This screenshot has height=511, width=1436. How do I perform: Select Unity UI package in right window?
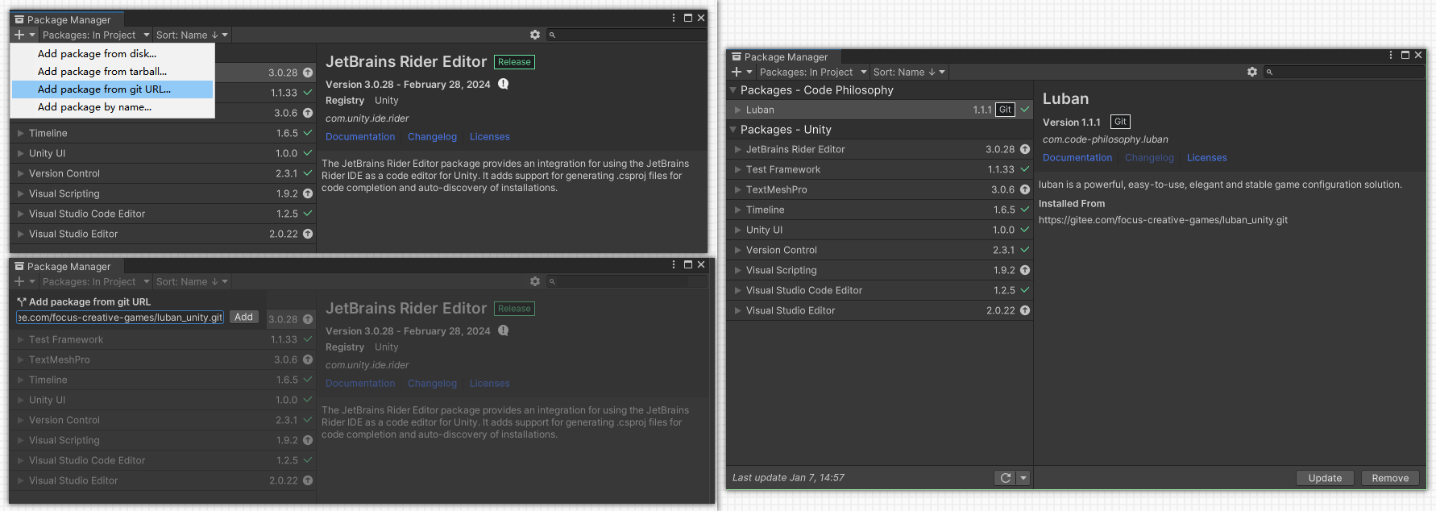tap(880, 230)
